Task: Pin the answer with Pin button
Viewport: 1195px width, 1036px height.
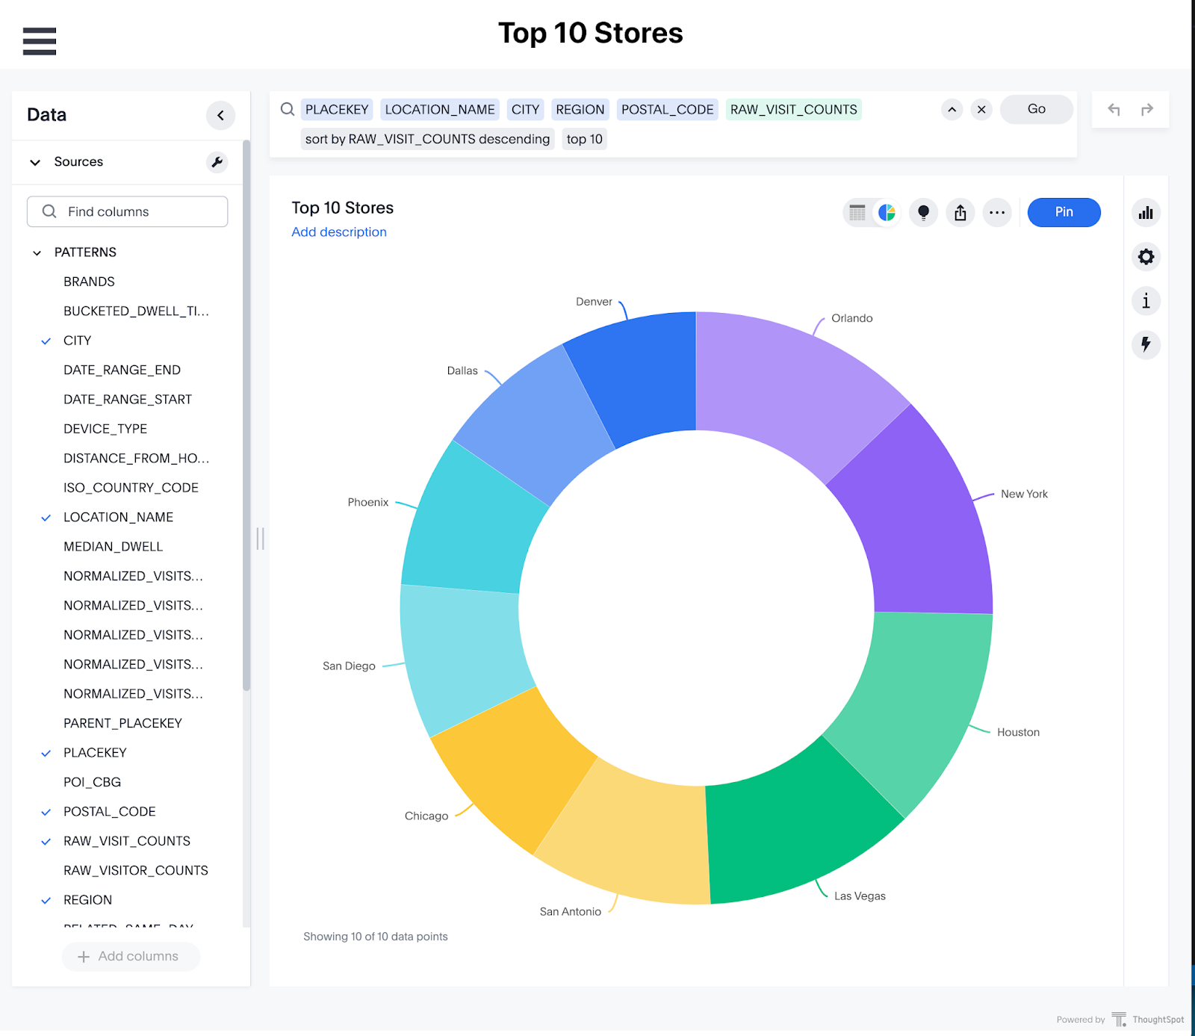Action: pyautogui.click(x=1064, y=212)
